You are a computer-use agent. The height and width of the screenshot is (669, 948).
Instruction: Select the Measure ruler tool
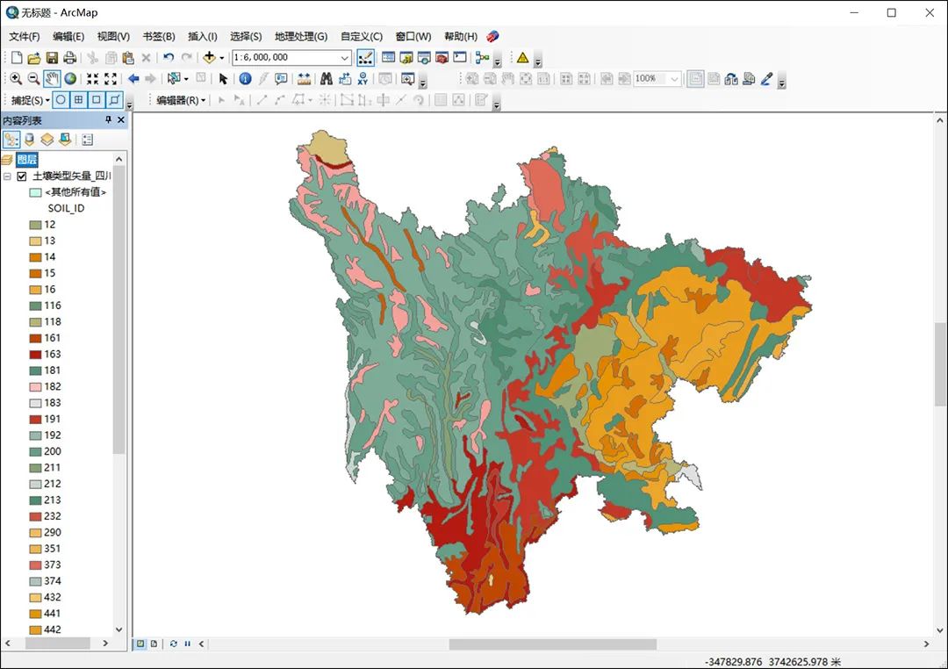point(304,79)
